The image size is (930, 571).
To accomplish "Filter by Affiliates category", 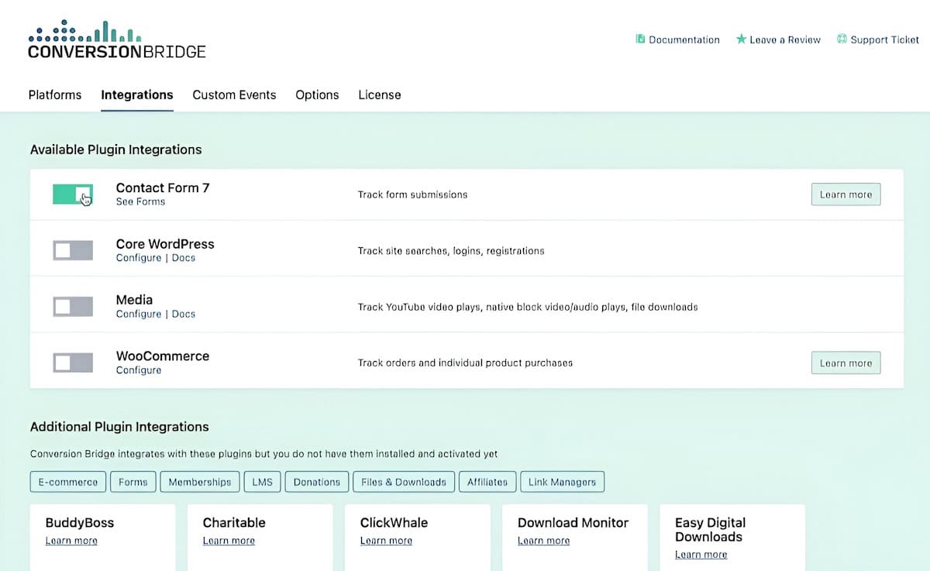I will [487, 482].
